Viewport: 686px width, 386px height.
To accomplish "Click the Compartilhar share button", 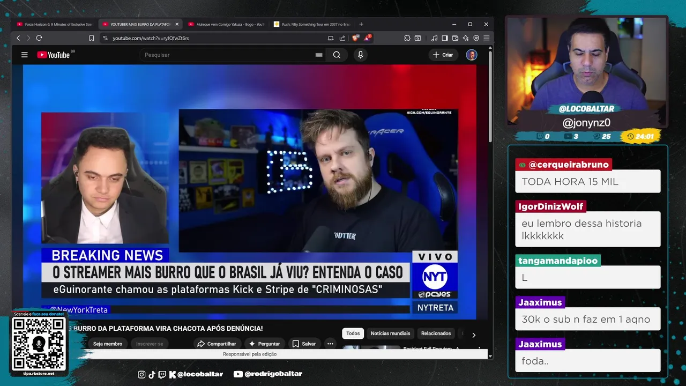I will pos(217,344).
